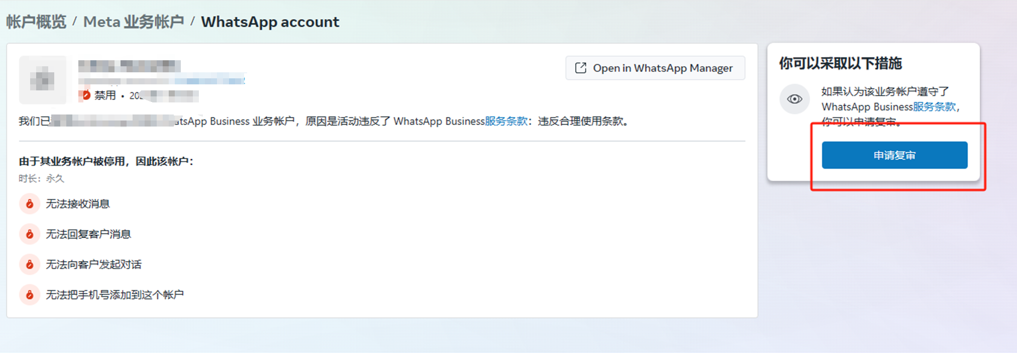Go to 帐户概览 breadcrumb
This screenshot has height=353, width=1017.
click(x=36, y=22)
